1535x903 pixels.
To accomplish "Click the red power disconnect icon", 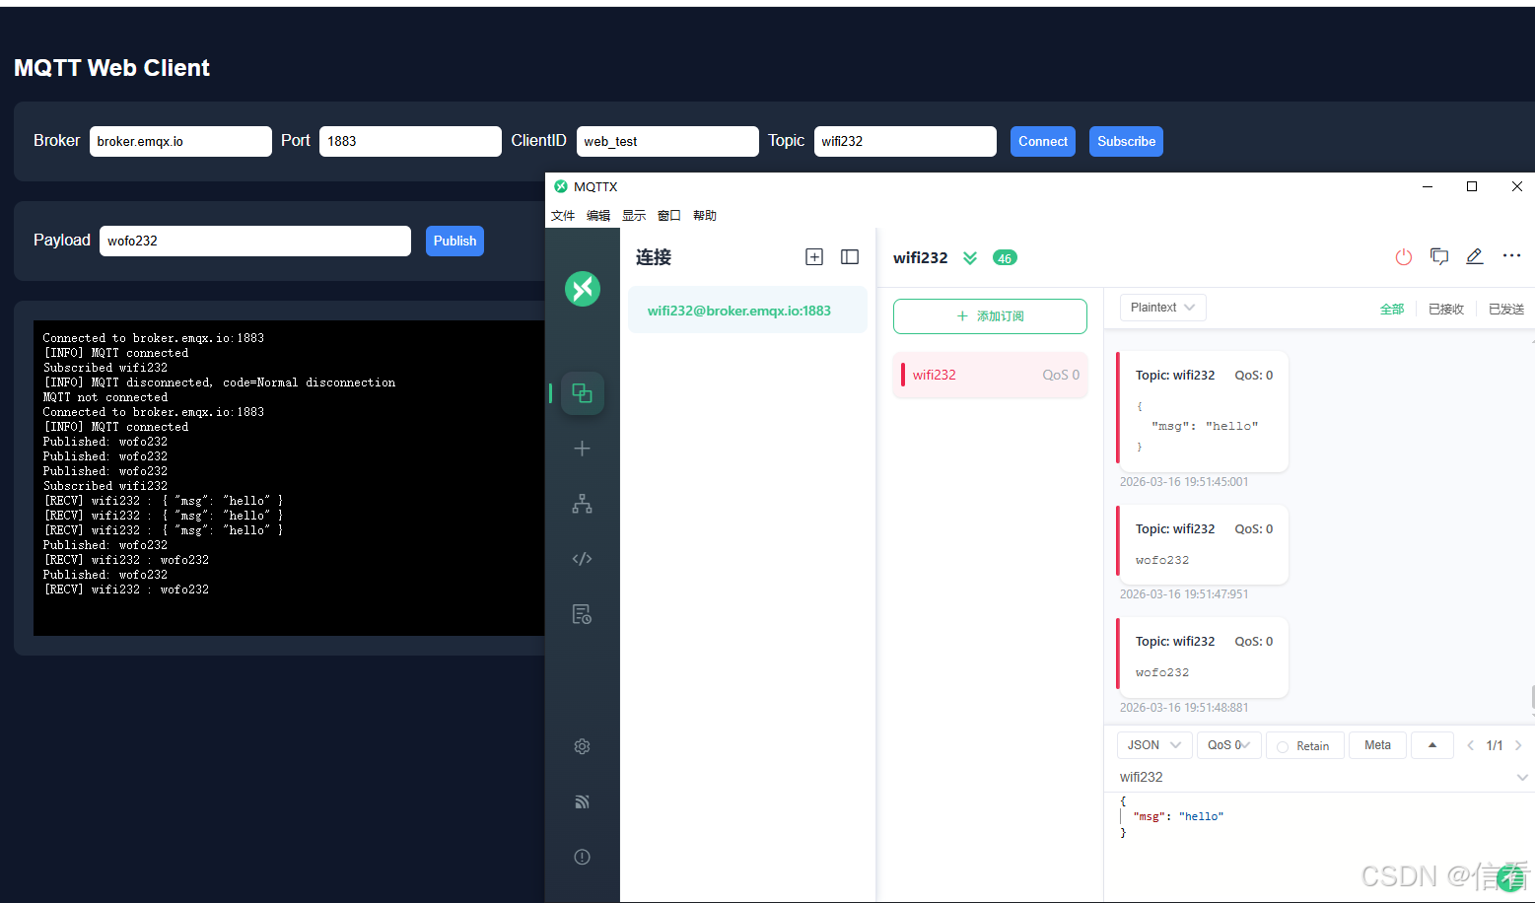I will 1404,257.
